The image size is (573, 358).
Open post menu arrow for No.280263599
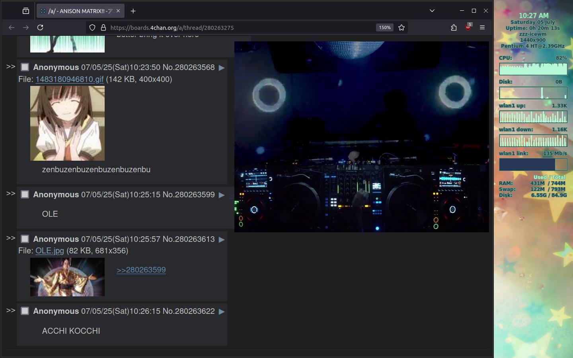[222, 195]
